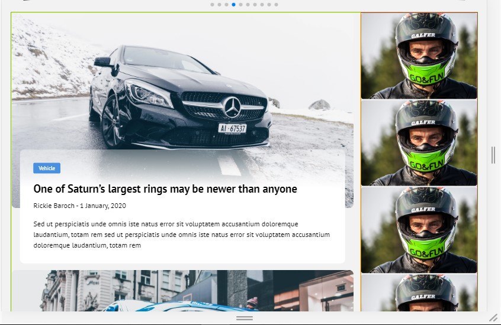Open the topmost helmet rider thumbnail

[x=419, y=56]
